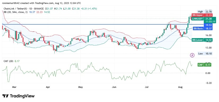Click the BB (20, SMA, close, 2) indicator legend

[16, 12]
